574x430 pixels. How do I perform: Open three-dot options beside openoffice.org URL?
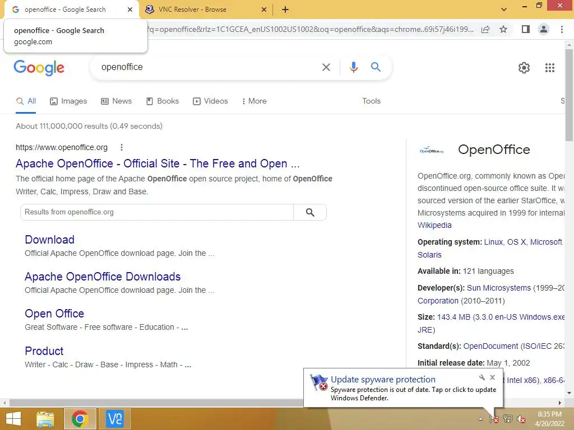(122, 147)
